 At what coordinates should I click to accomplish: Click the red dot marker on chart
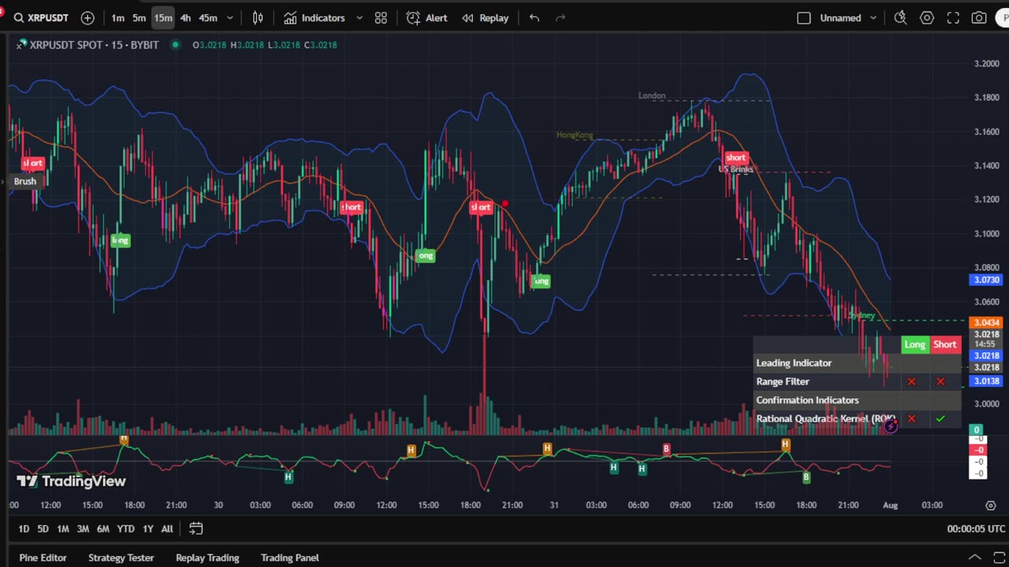pyautogui.click(x=504, y=203)
